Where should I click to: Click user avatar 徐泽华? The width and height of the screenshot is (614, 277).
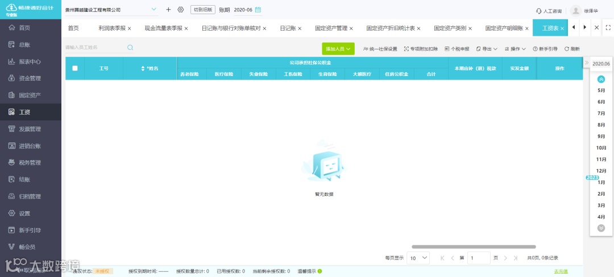pos(575,11)
